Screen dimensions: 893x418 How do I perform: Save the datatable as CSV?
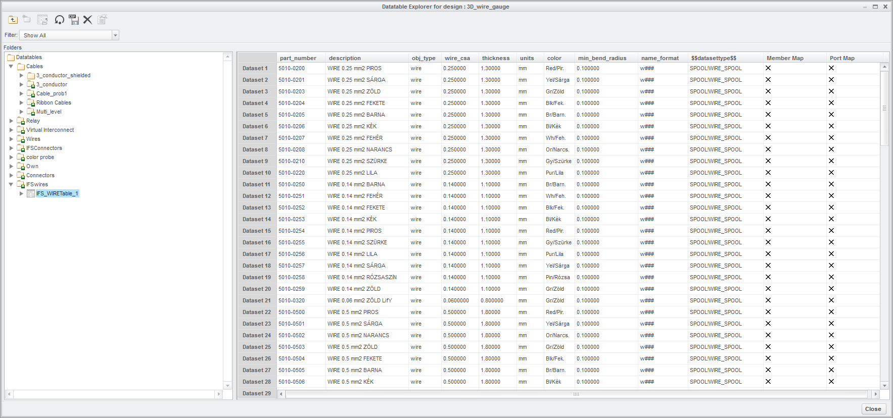pos(74,20)
